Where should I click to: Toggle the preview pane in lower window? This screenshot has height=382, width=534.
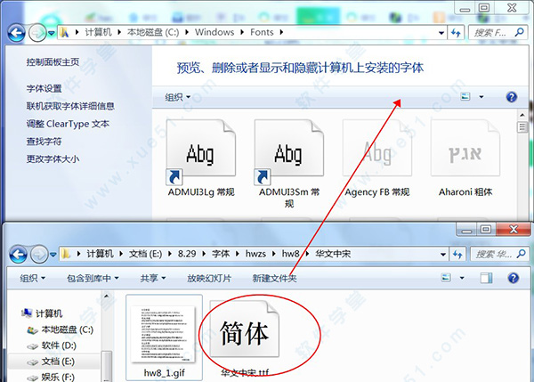point(486,279)
